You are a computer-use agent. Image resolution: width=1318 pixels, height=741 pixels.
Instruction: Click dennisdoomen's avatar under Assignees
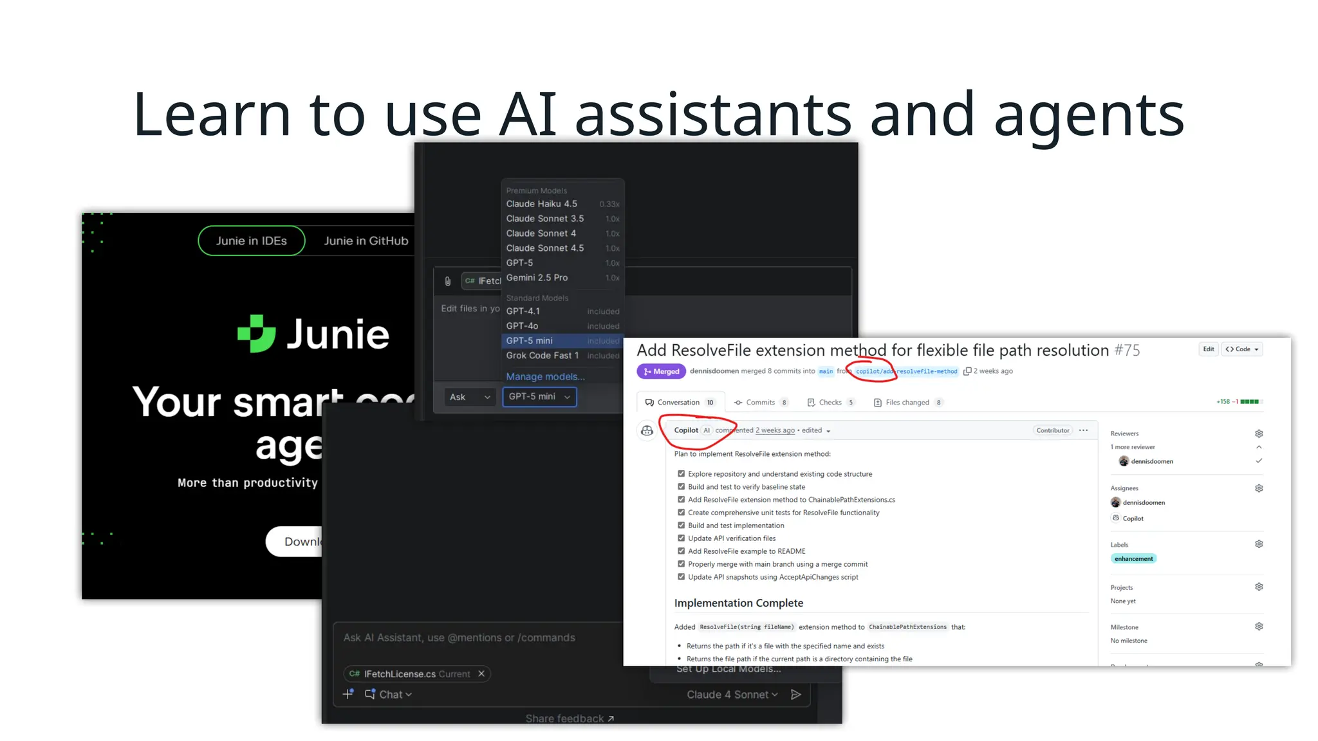[x=1116, y=502]
